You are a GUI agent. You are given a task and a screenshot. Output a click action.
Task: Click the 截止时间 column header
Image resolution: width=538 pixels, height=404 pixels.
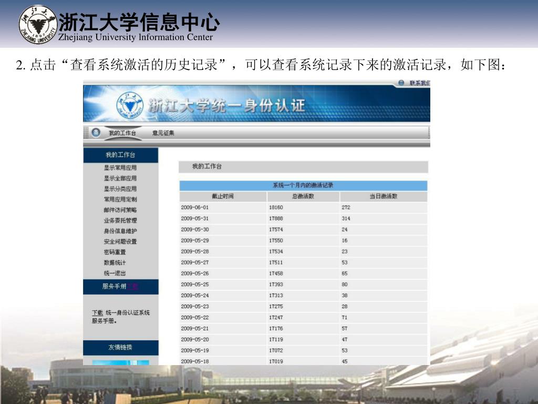coord(223,196)
